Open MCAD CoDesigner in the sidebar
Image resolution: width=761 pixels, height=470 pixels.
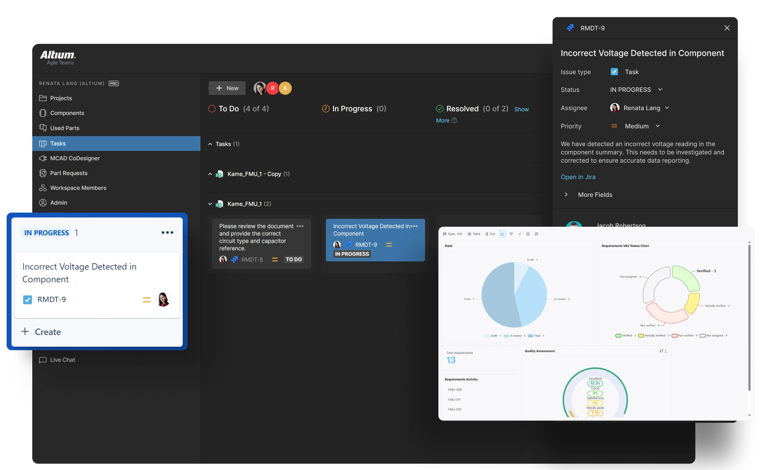(x=74, y=158)
